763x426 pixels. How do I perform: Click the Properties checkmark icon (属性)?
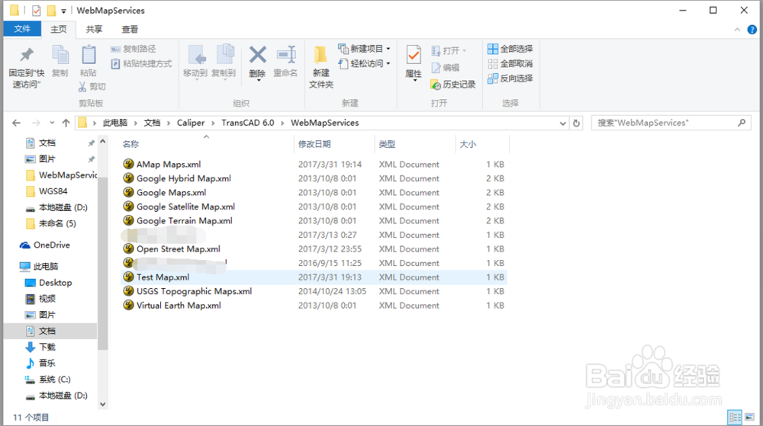[x=413, y=56]
